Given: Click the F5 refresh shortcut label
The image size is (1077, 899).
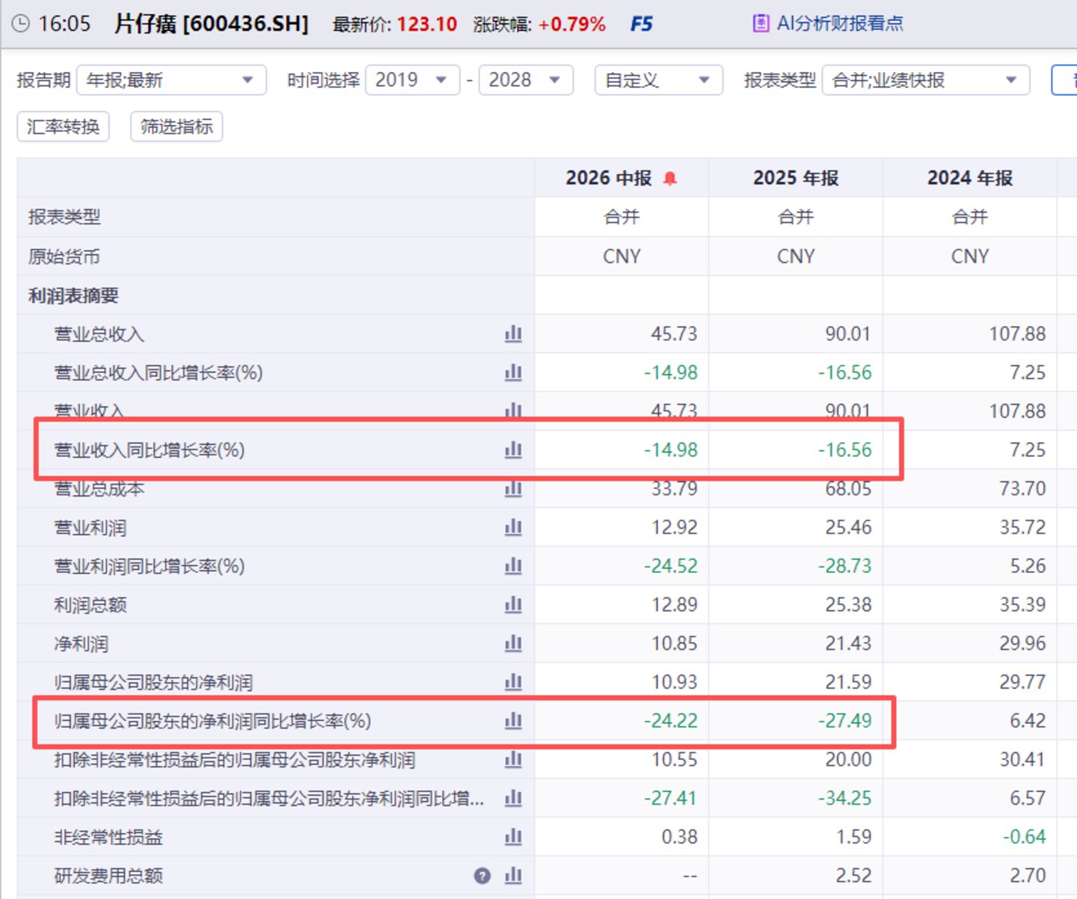Looking at the screenshot, I should click(641, 24).
